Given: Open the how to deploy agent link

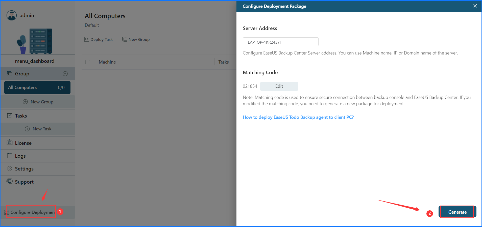Looking at the screenshot, I should [298, 117].
